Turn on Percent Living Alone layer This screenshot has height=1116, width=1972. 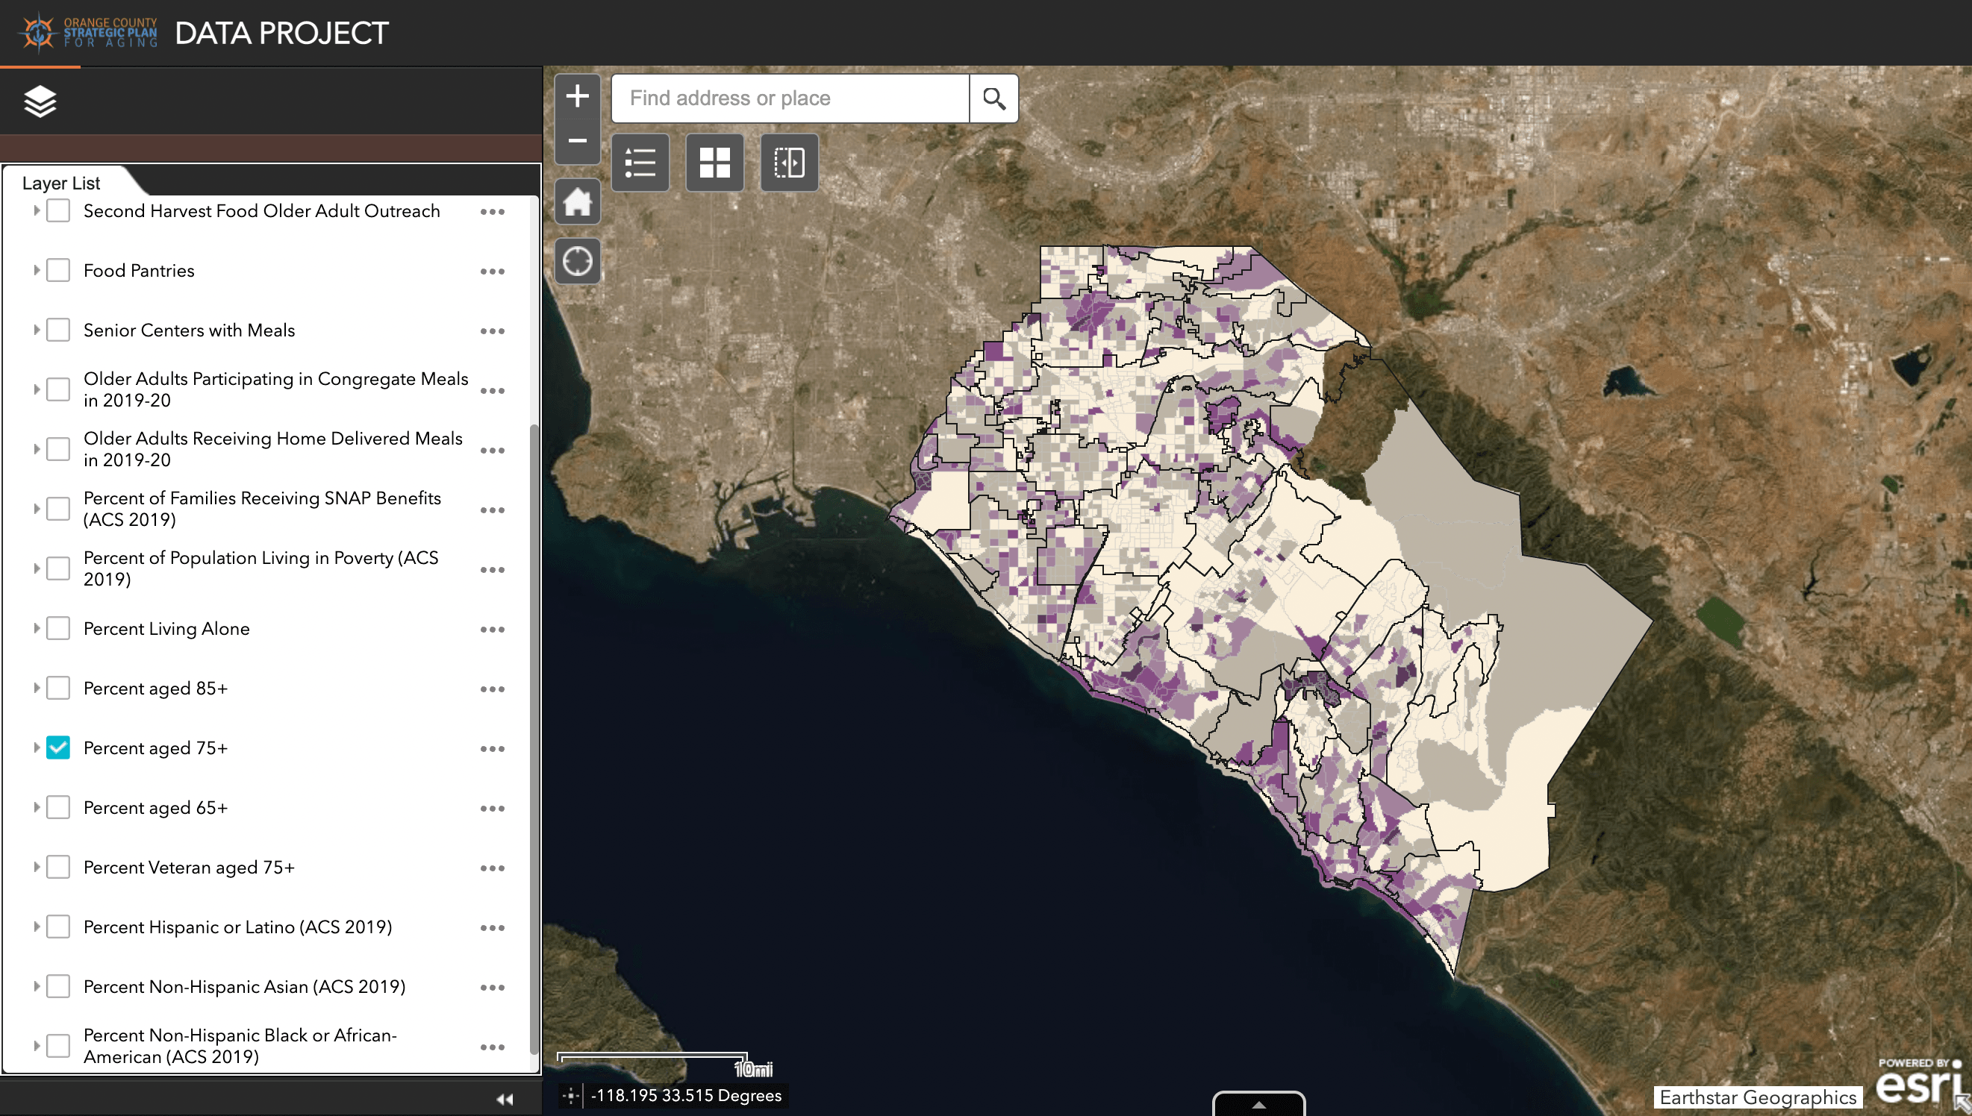tap(58, 629)
